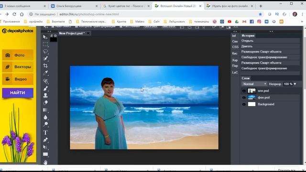Select the Rectangular Marquee tool
This screenshot has width=306, height=172.
[x=45, y=44]
